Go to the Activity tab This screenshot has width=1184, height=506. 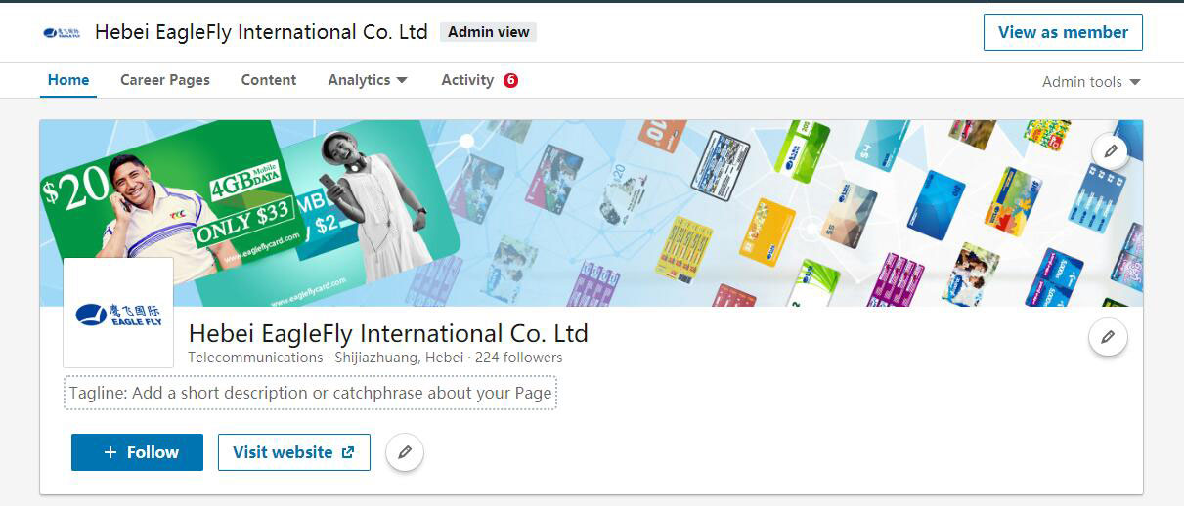467,80
